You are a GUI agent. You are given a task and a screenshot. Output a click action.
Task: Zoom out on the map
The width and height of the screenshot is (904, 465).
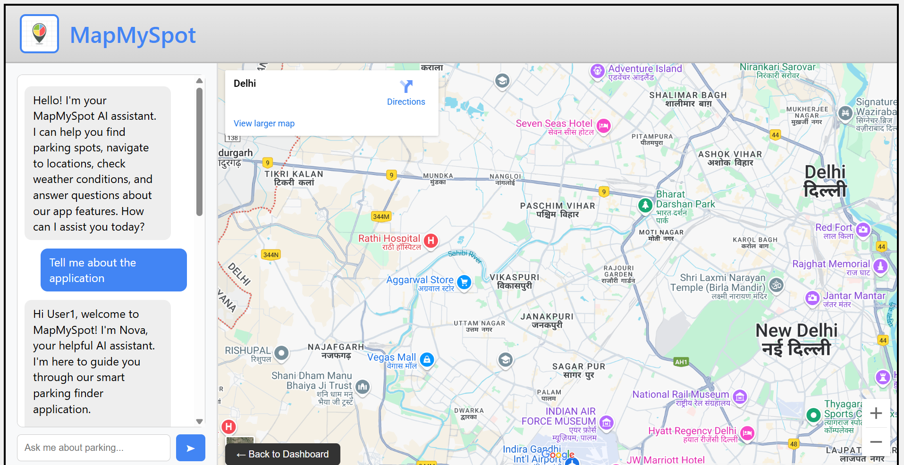[876, 442]
